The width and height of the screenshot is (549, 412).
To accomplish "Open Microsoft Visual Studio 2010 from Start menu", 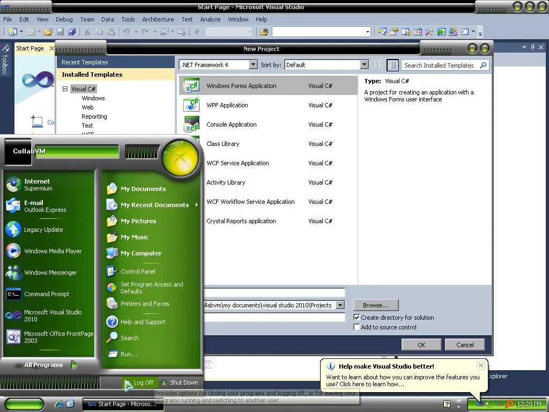I will pos(49,315).
